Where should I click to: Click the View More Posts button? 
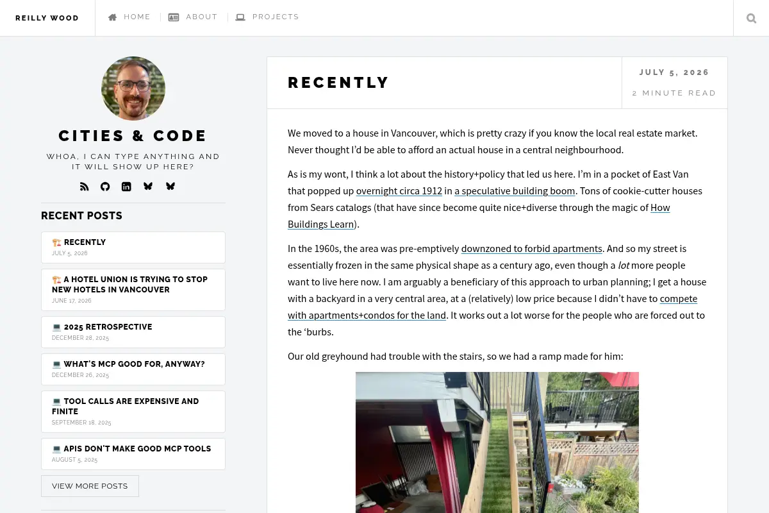click(x=90, y=486)
